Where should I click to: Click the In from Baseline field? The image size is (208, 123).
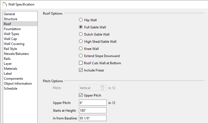(93, 118)
